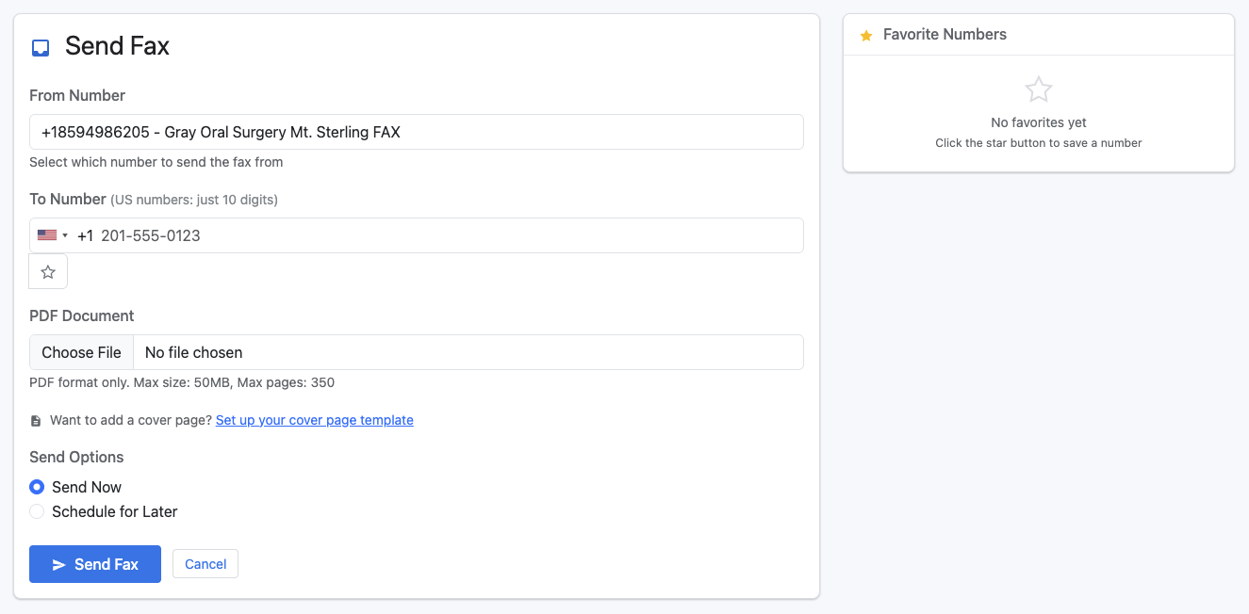Image resolution: width=1249 pixels, height=614 pixels.
Task: Select the Send Now option
Action: point(37,487)
